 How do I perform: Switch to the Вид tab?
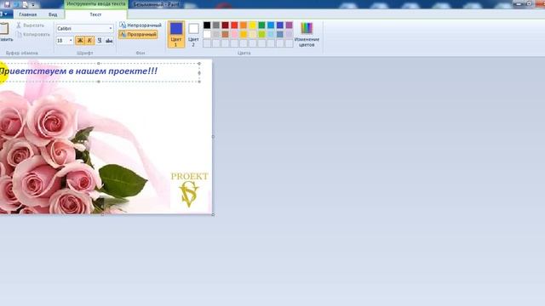tap(53, 14)
